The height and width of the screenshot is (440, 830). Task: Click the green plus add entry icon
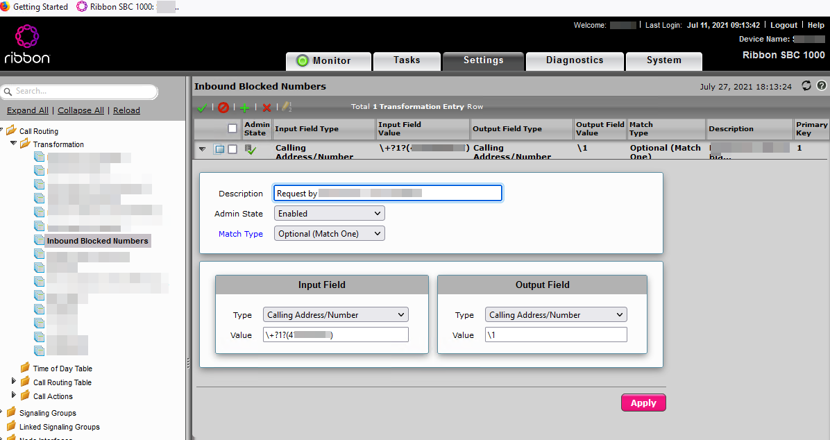(244, 108)
